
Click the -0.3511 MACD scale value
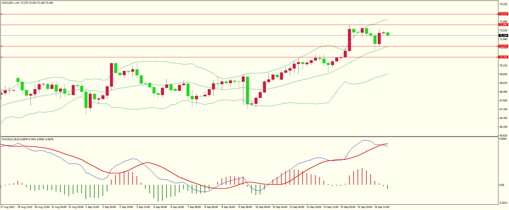coord(503,203)
